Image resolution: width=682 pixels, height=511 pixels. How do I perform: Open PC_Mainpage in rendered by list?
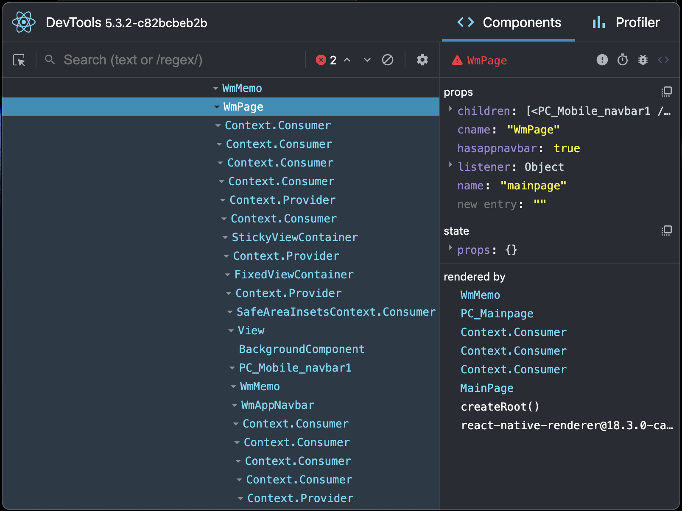(x=497, y=314)
